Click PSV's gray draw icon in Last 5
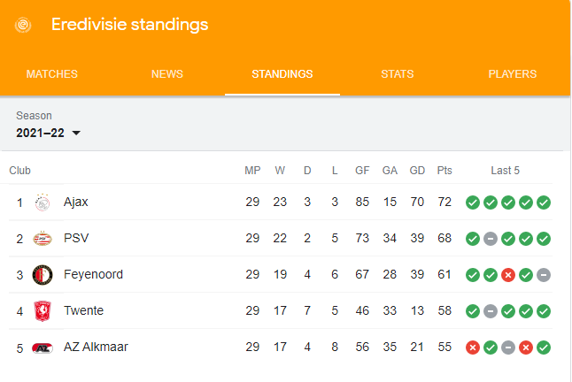 491,239
